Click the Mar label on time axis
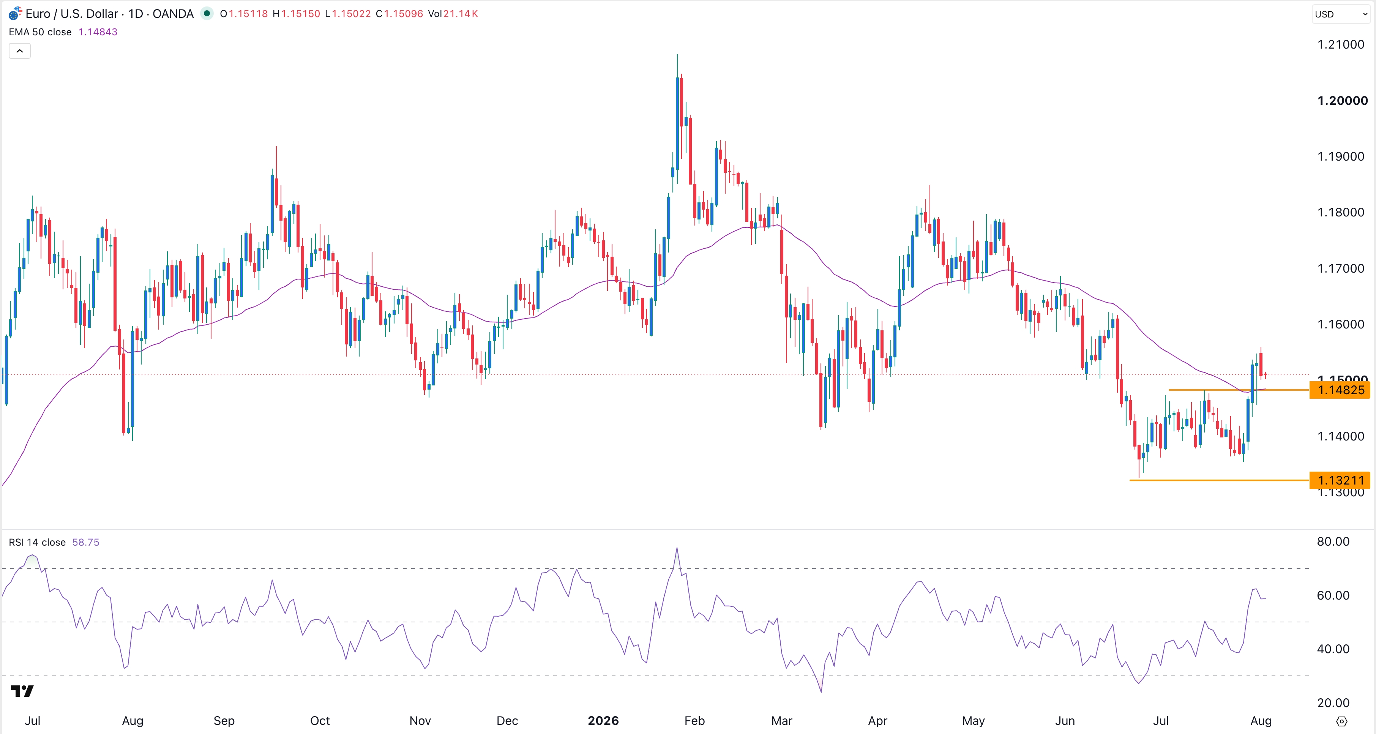1376x734 pixels. (781, 721)
